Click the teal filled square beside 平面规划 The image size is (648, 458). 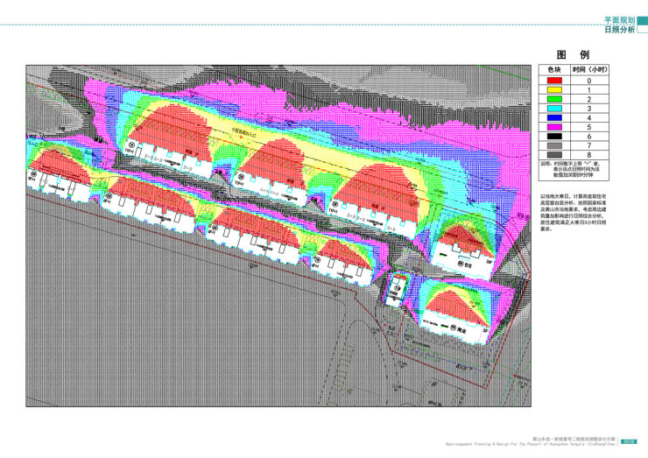tap(642, 19)
